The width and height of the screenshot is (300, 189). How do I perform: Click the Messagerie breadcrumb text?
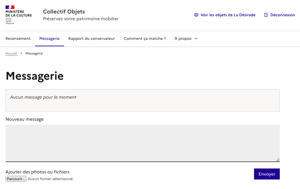pos(34,53)
